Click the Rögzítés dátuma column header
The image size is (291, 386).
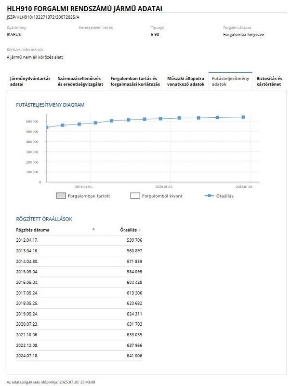tap(33, 230)
